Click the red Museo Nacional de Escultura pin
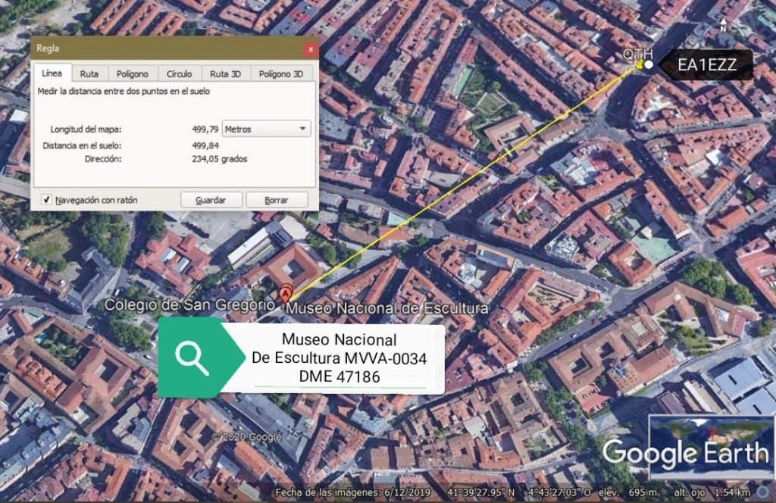Image resolution: width=776 pixels, height=503 pixels. tap(286, 293)
